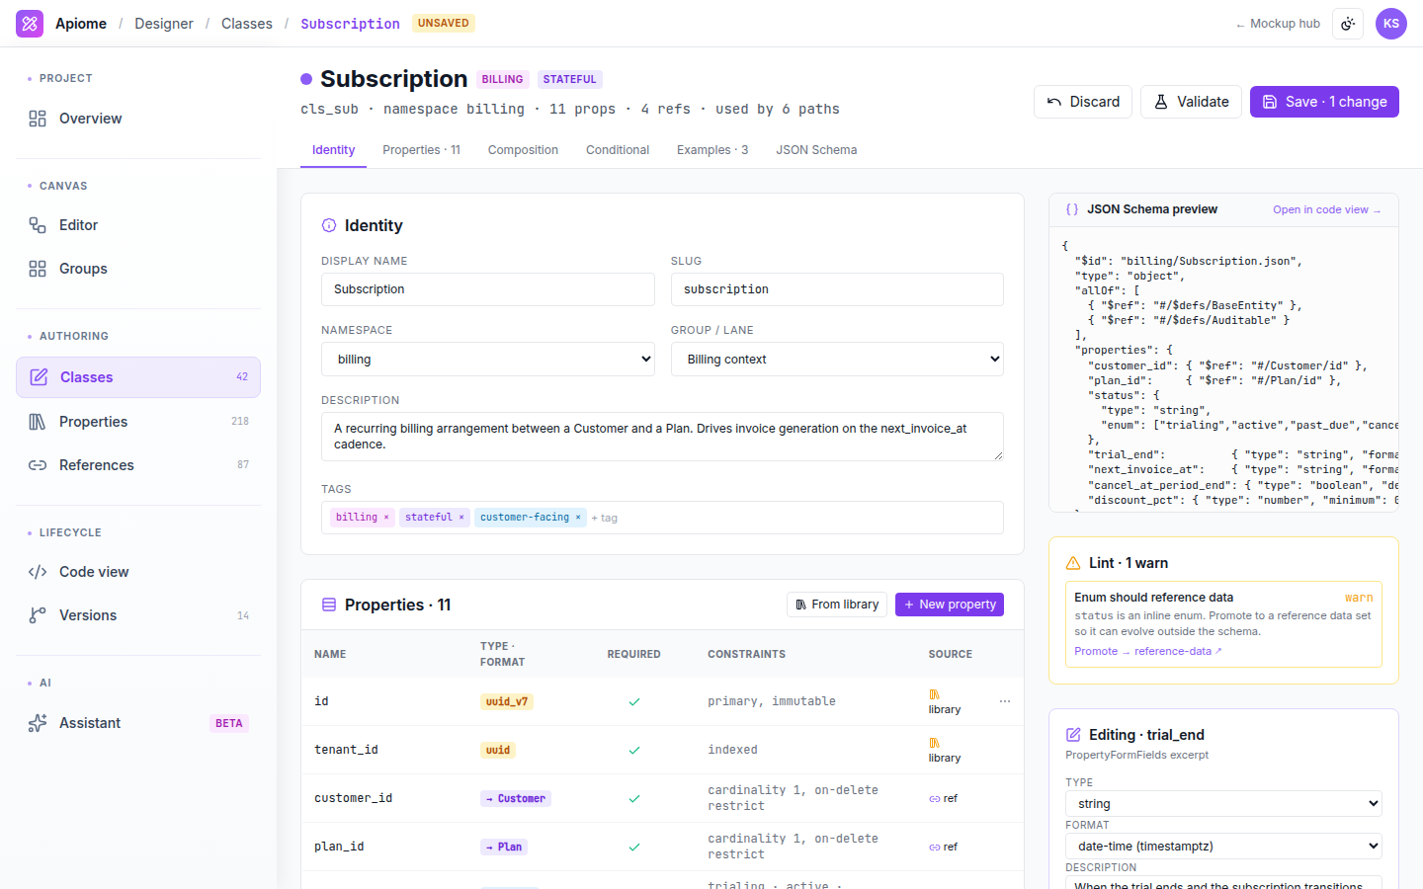Viewport: 1423px width, 889px height.
Task: Remove the billing tag
Action: click(386, 518)
